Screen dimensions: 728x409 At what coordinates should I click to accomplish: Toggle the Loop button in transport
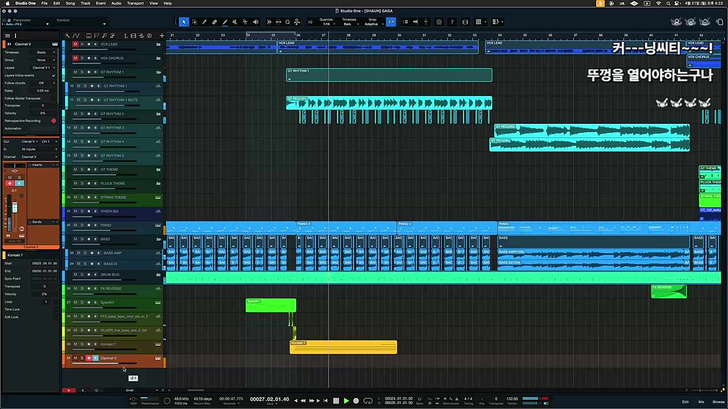pos(367,401)
